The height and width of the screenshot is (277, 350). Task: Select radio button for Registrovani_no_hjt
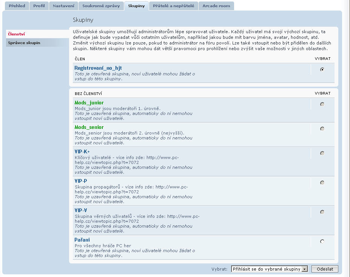tap(322, 69)
